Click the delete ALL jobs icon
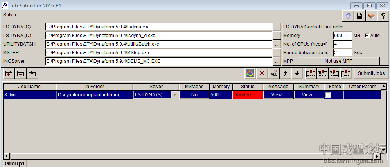The height and width of the screenshot is (167, 390). (274, 73)
